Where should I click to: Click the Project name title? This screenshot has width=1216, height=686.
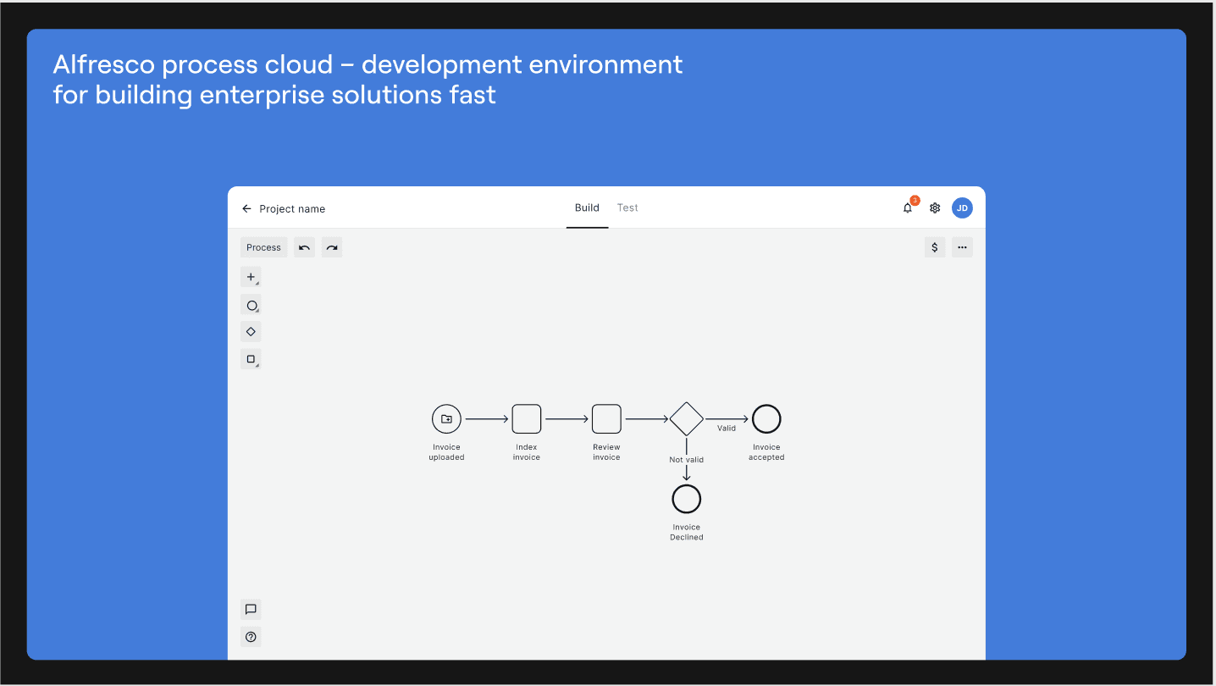coord(292,208)
